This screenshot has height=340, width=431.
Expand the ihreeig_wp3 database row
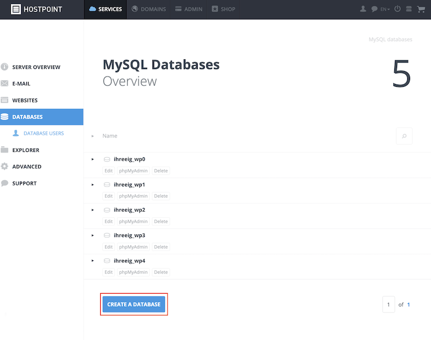93,235
